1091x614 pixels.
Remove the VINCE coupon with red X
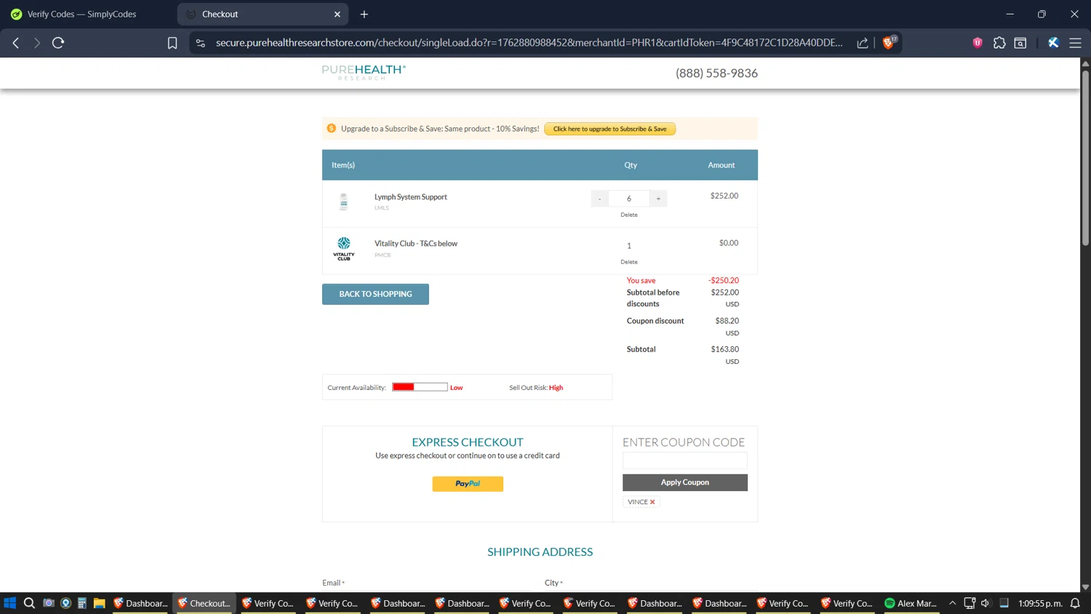652,502
